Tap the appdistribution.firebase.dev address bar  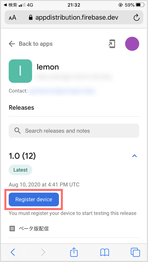(74, 17)
